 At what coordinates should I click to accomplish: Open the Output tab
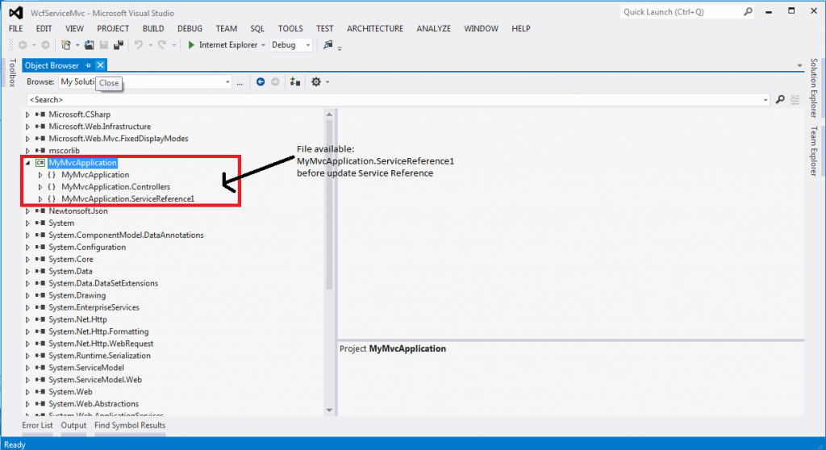click(73, 425)
